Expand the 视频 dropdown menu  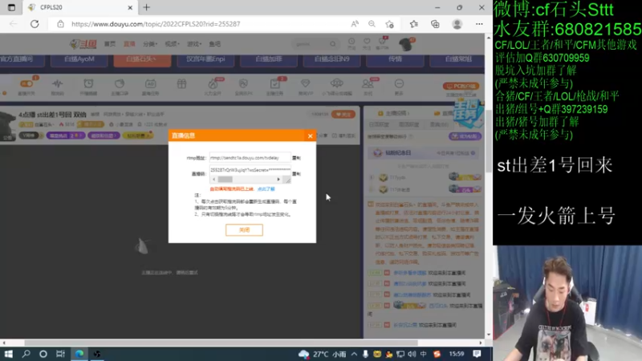pos(172,44)
